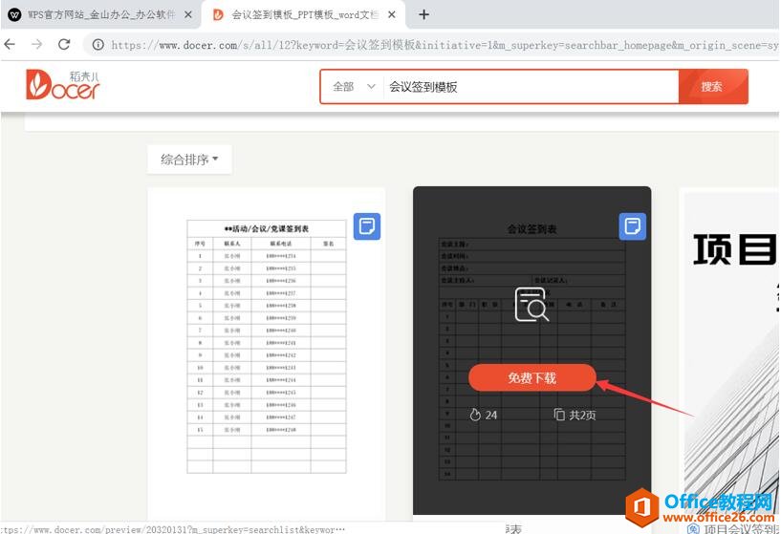This screenshot has height=534, width=781.
Task: Switch to the WPS官方网站 tab
Action: [x=99, y=14]
